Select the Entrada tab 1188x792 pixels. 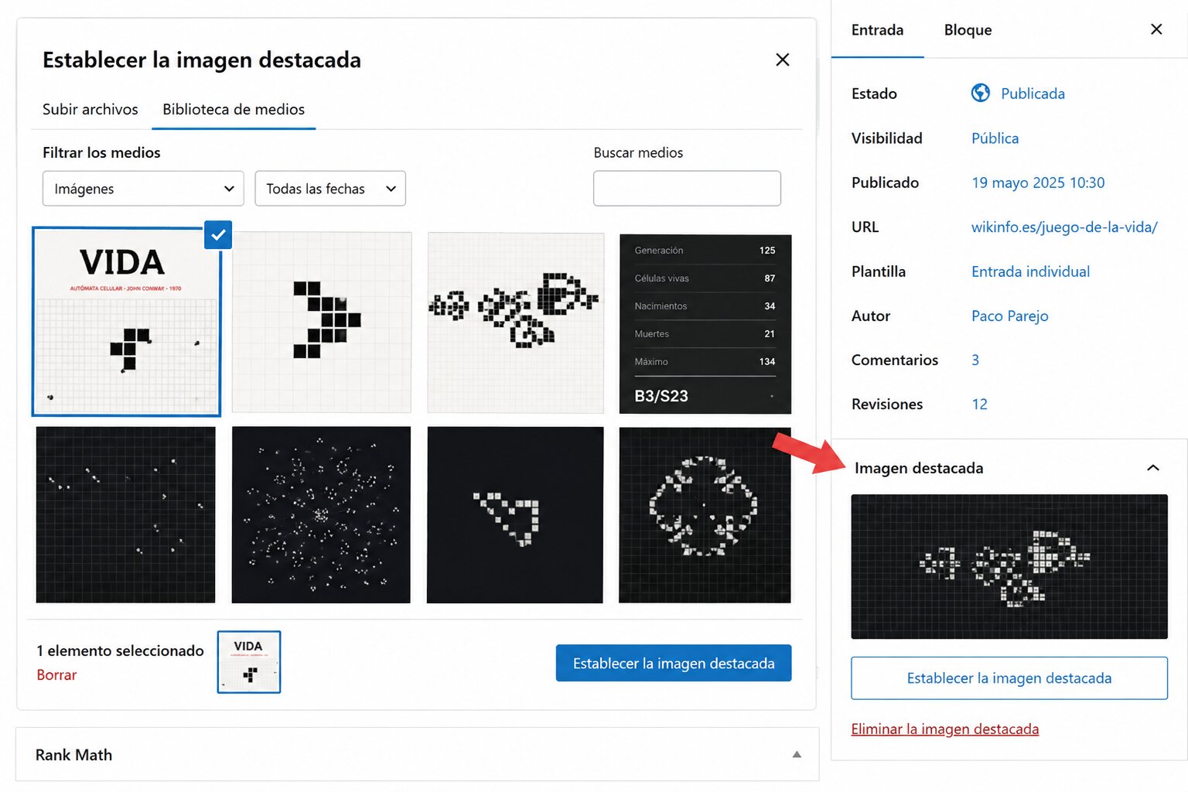[x=877, y=30]
